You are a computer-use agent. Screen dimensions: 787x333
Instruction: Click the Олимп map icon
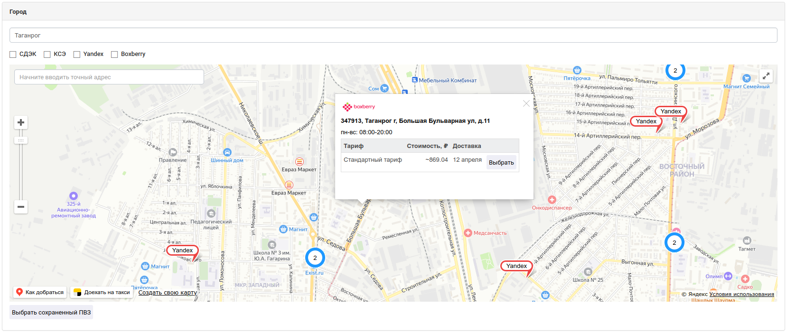coord(728,276)
